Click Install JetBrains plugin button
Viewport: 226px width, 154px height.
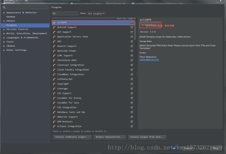[72, 137]
